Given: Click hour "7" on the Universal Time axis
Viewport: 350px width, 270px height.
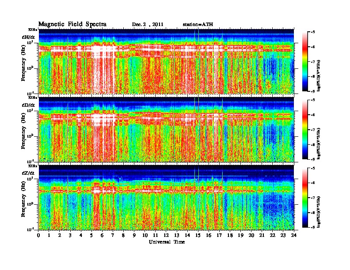Looking at the screenshot, I should tap(113, 235).
